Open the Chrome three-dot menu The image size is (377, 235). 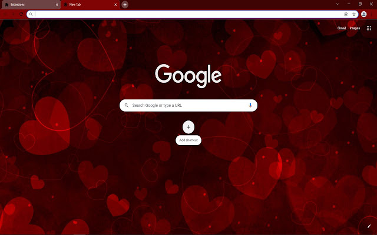pos(372,14)
